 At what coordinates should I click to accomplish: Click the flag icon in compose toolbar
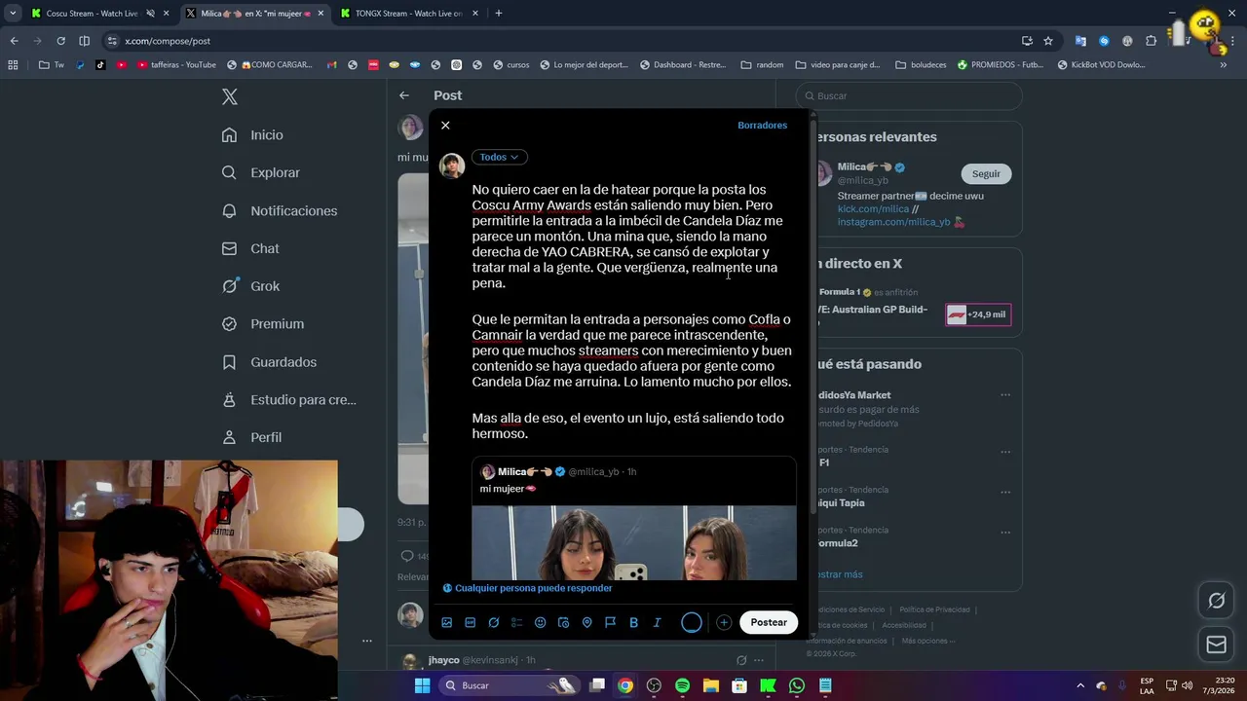(611, 622)
